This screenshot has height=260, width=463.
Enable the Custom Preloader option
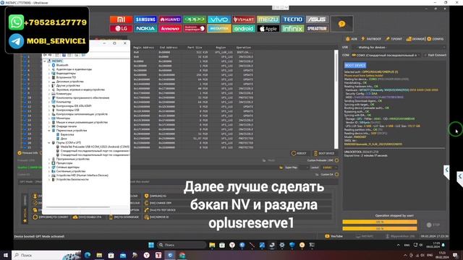click(336, 160)
